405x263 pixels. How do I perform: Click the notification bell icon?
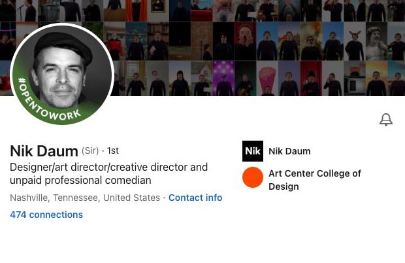pos(386,120)
